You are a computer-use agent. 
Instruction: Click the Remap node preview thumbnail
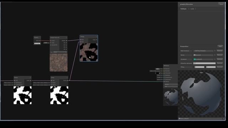pyautogui.click(x=22, y=95)
